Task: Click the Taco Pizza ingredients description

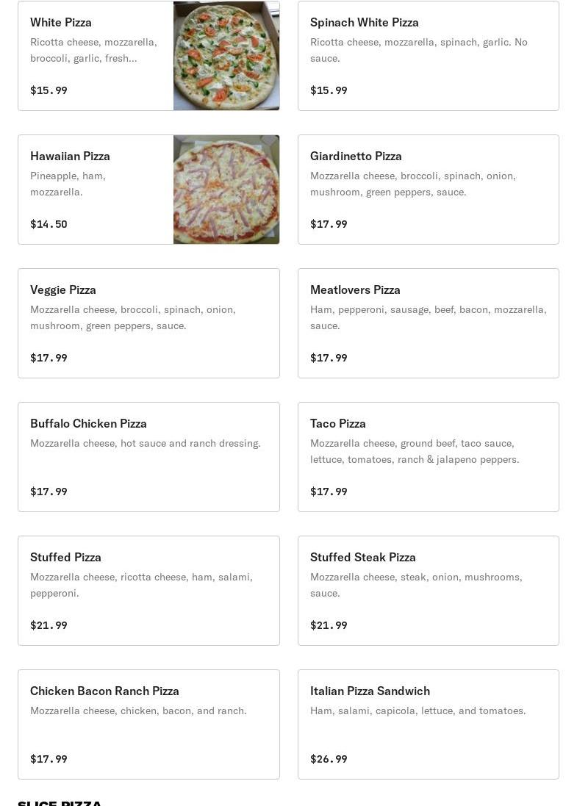Action: [x=415, y=451]
